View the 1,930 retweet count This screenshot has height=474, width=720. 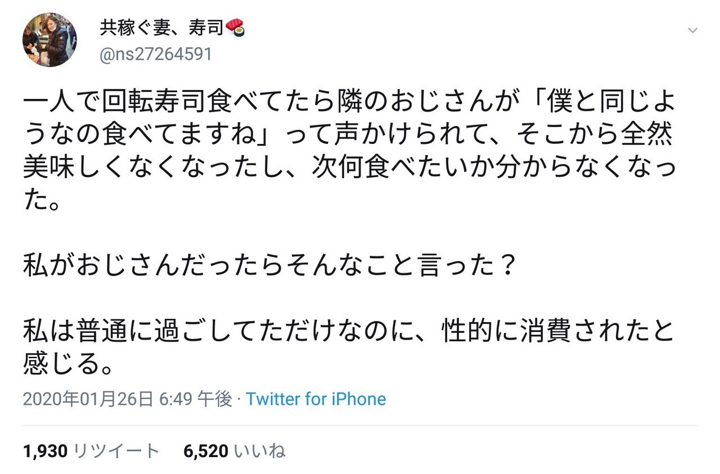[x=46, y=450]
